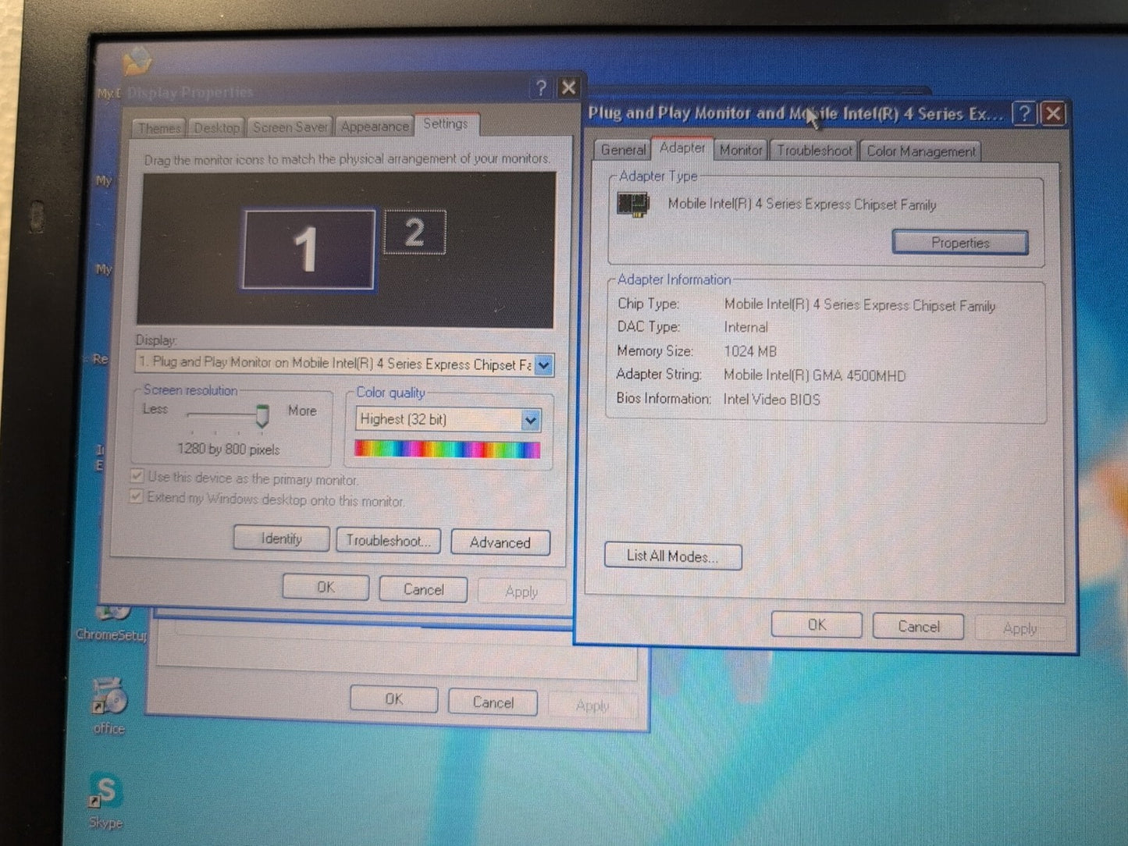Open Advanced display settings
The image size is (1128, 846).
(x=500, y=542)
